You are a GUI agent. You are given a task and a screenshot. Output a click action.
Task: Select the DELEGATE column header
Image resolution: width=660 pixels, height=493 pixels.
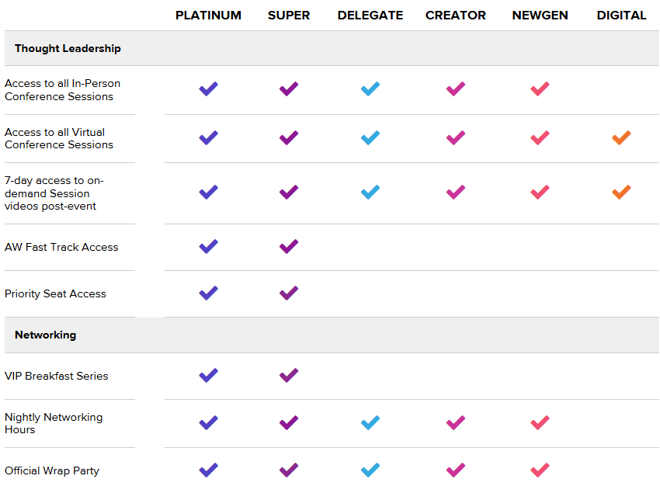[370, 16]
